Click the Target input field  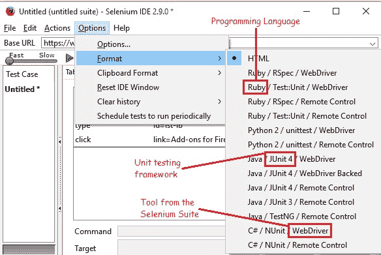pos(172,248)
